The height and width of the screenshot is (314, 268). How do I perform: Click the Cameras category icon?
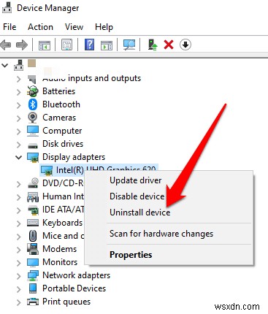click(32, 118)
